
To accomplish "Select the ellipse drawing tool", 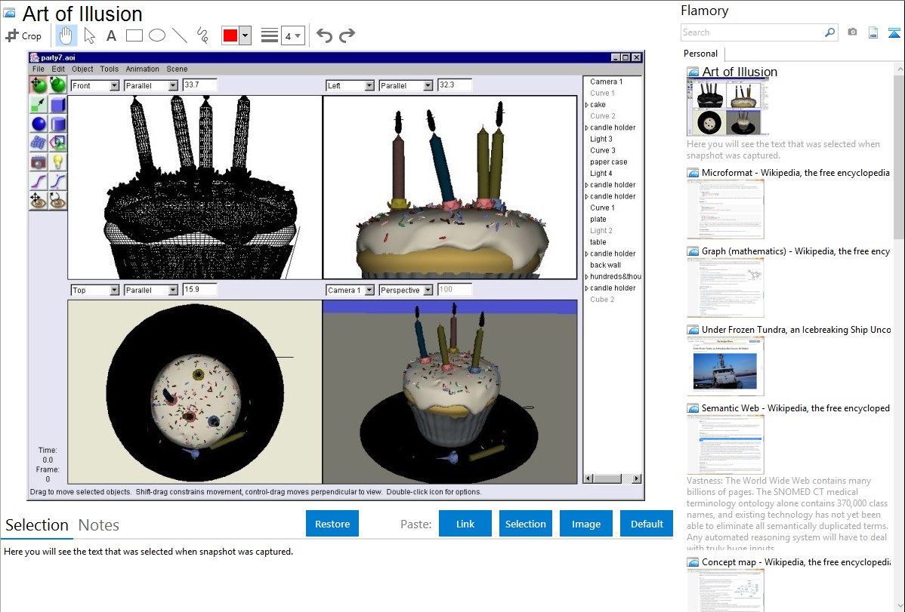I will (x=156, y=35).
